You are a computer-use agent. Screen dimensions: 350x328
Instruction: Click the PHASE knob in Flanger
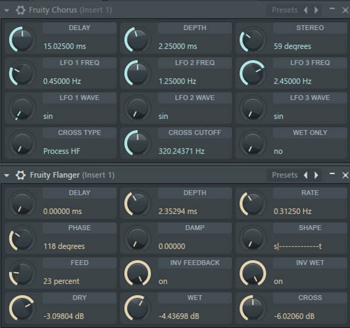(22, 239)
